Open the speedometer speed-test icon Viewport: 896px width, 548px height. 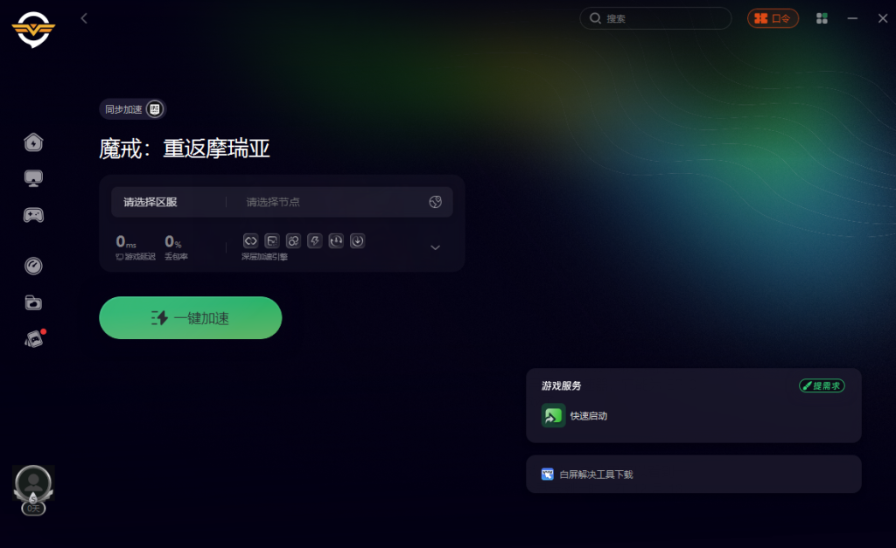[34, 266]
